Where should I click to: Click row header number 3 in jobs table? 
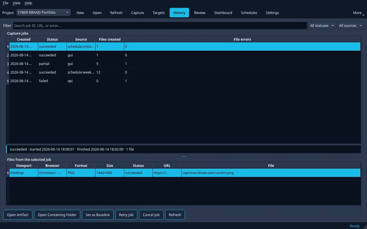8,64
